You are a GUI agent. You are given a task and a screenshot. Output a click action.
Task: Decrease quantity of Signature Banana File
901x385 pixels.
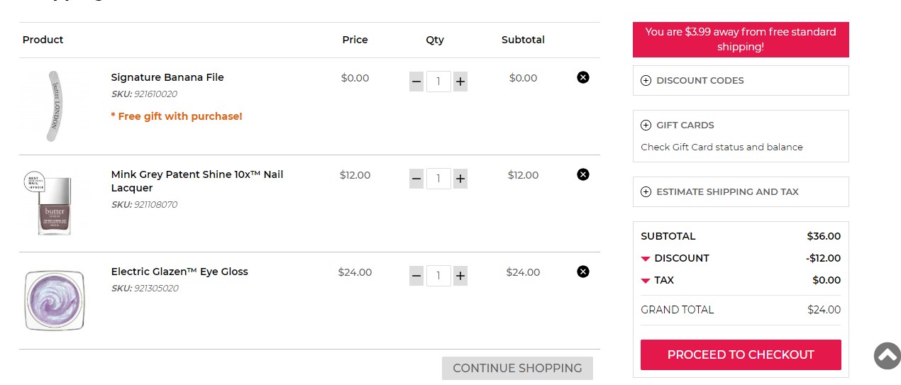[416, 82]
